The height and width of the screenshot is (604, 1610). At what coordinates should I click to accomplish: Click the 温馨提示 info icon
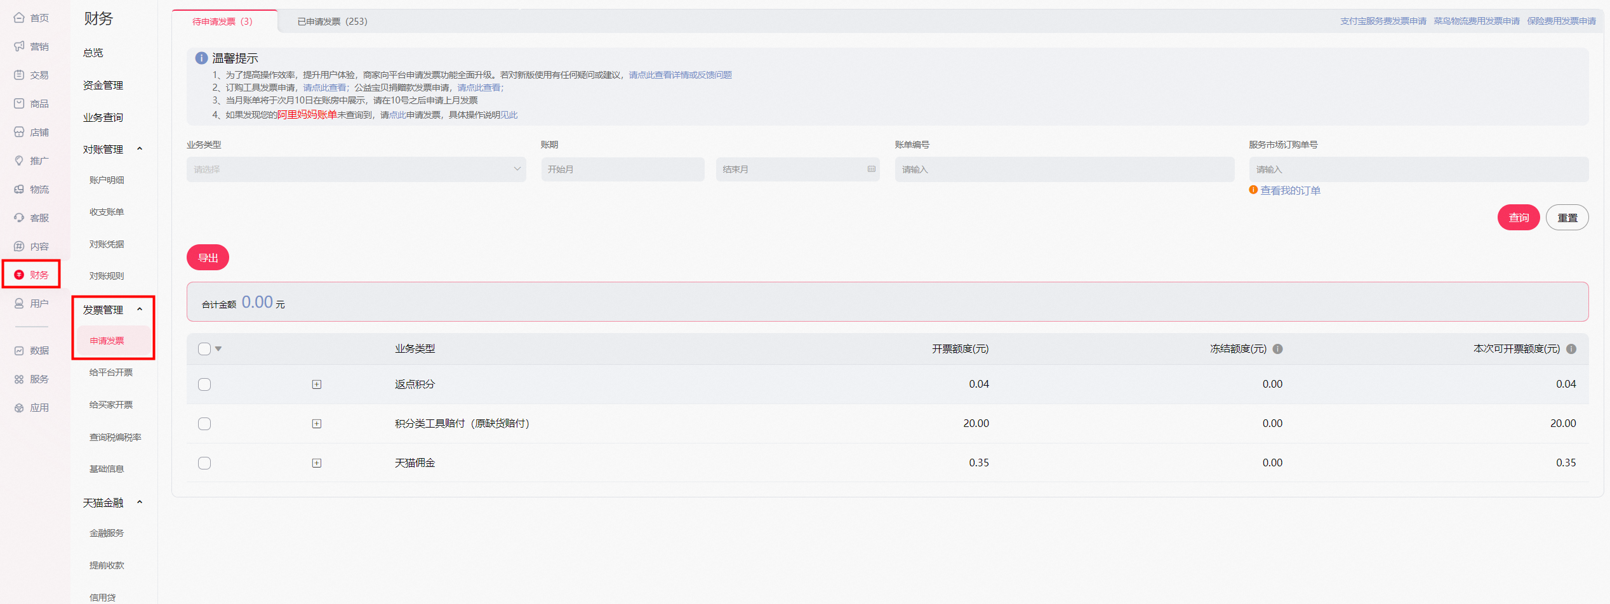click(x=201, y=58)
